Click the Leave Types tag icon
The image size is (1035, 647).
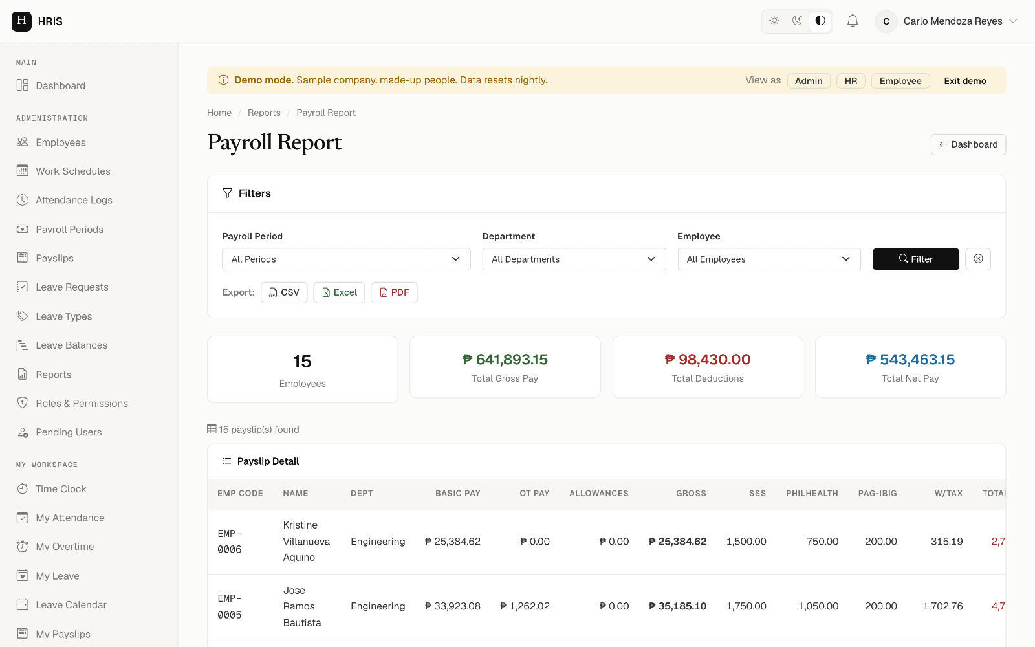click(23, 316)
